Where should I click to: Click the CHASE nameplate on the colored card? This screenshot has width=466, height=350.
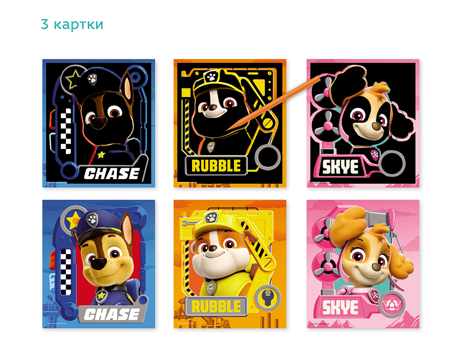pos(112,314)
